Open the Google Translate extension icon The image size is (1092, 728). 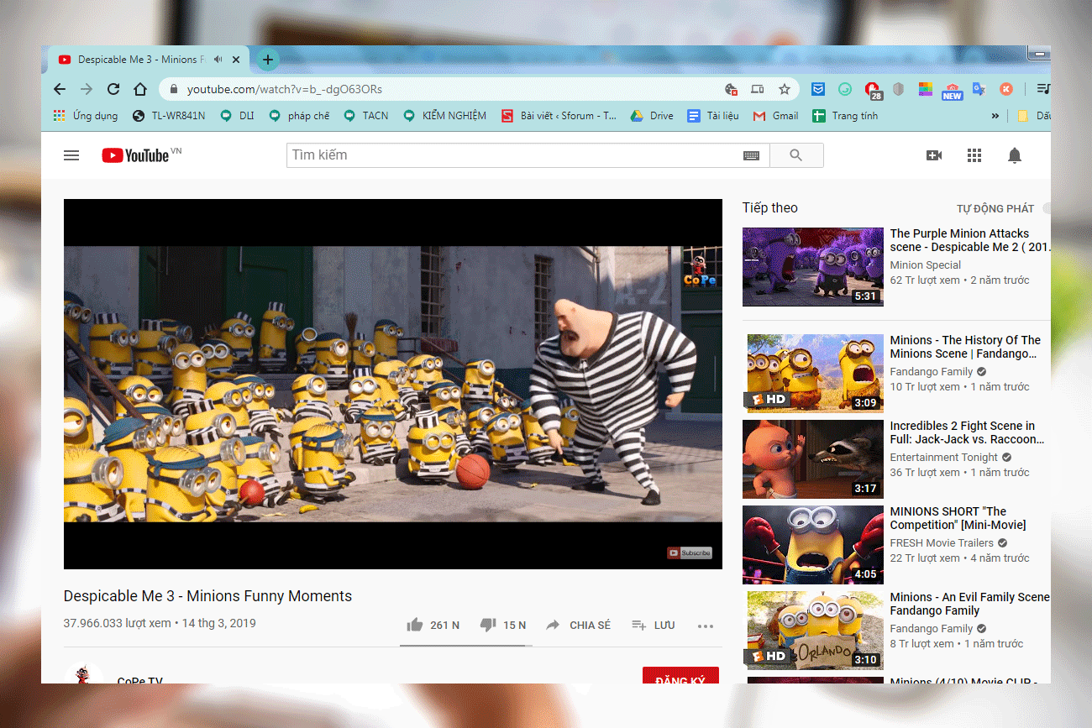coord(979,89)
